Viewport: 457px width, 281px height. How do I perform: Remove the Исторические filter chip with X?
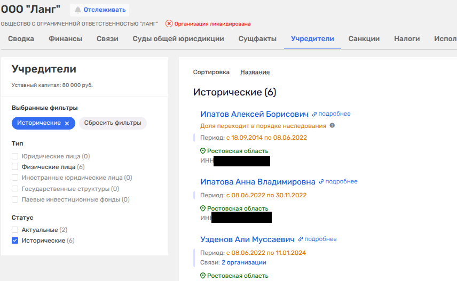coord(67,123)
